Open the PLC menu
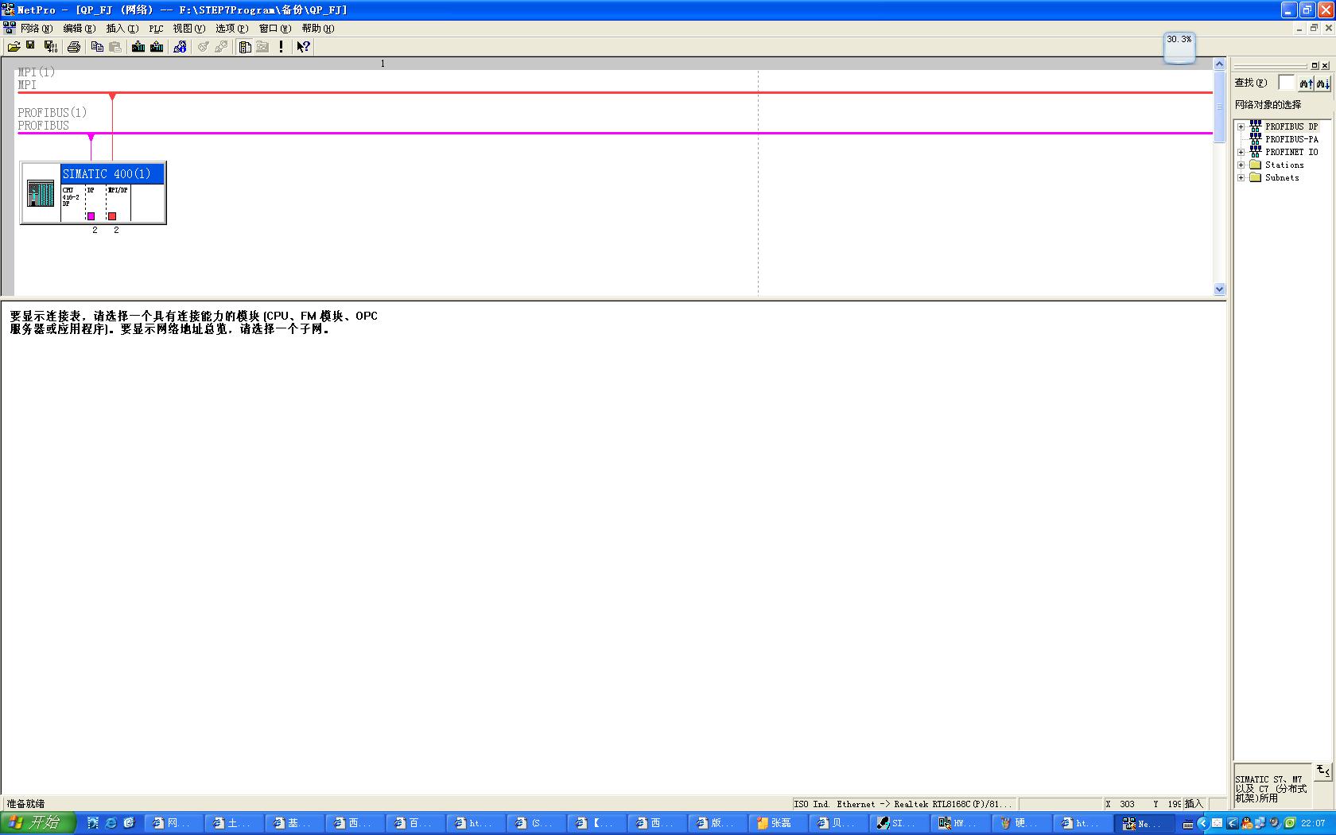1336x835 pixels. tap(156, 29)
